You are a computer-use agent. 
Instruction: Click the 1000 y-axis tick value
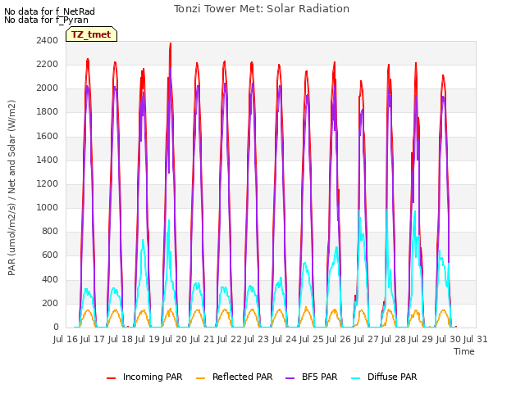pos(48,207)
